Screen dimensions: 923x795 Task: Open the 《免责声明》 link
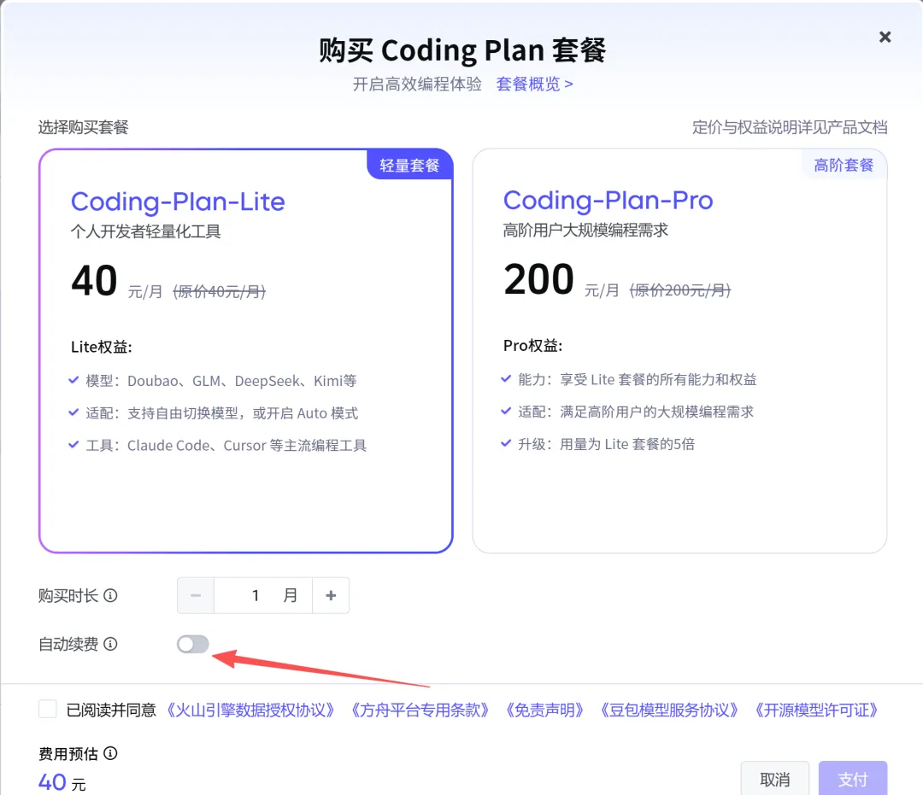click(x=544, y=710)
